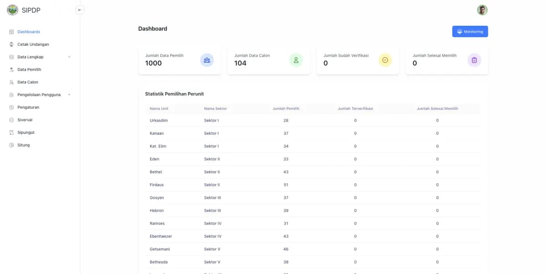The image size is (546, 274).
Task: Click the Data Pemilih person icon
Action: pyautogui.click(x=12, y=70)
